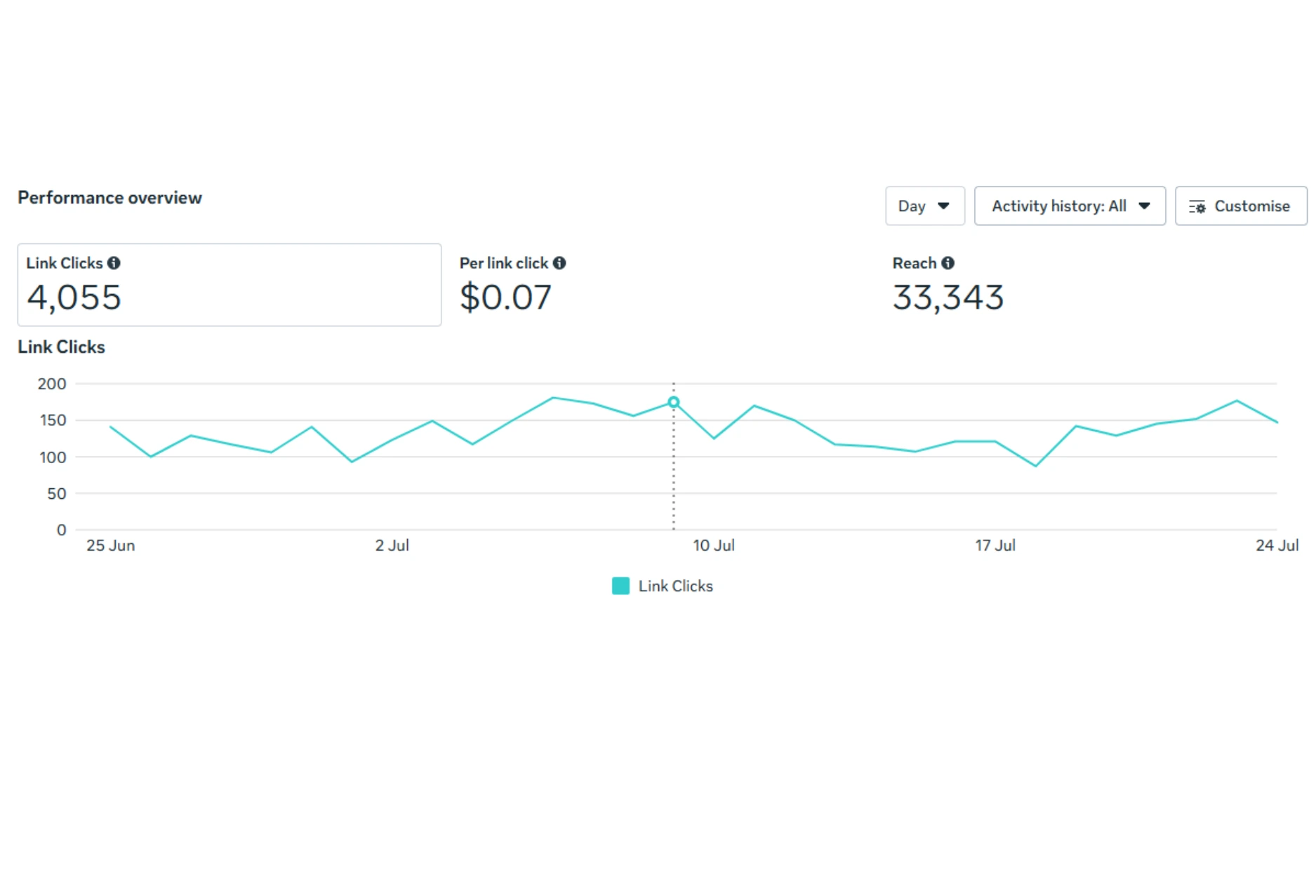The height and width of the screenshot is (877, 1316).
Task: Click the Link Clicks chart section title
Action: pyautogui.click(x=61, y=347)
